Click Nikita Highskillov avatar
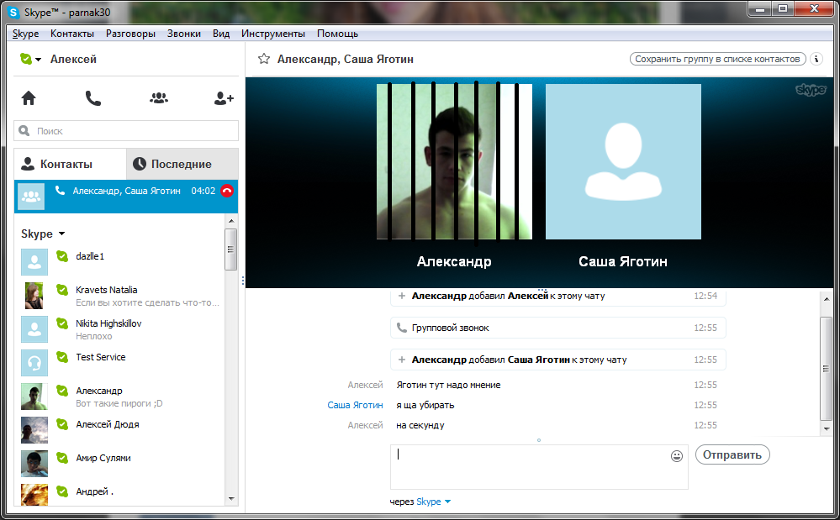 click(34, 329)
